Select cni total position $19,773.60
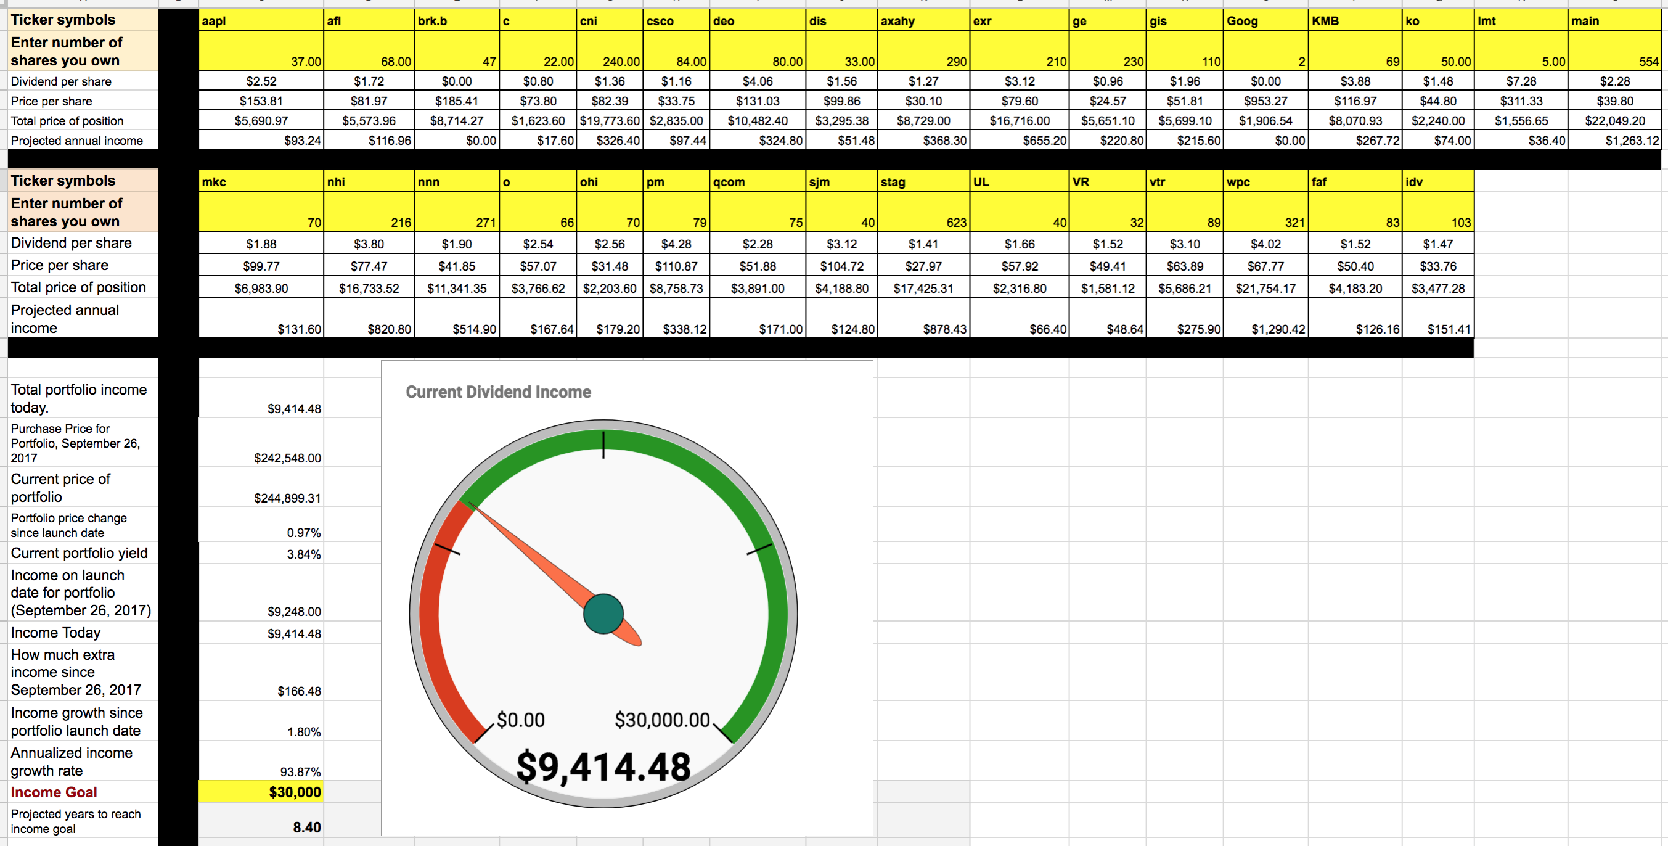The image size is (1668, 846). 609,120
